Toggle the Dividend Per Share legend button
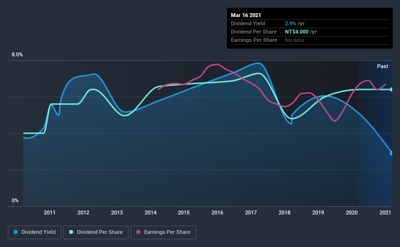This screenshot has height=247, width=400. click(96, 232)
